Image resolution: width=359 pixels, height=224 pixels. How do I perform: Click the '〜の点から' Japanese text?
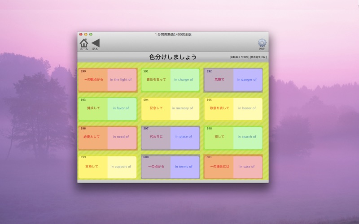[x=156, y=167]
